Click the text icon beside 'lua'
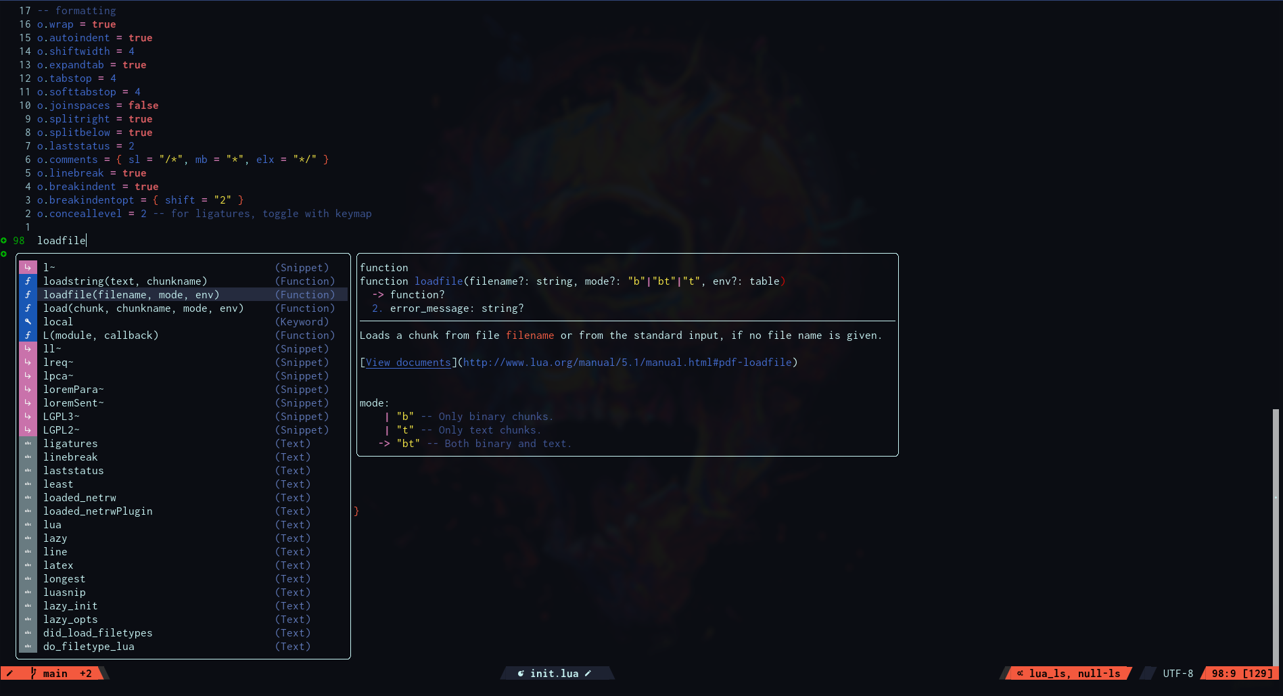This screenshot has width=1283, height=696. coord(28,525)
